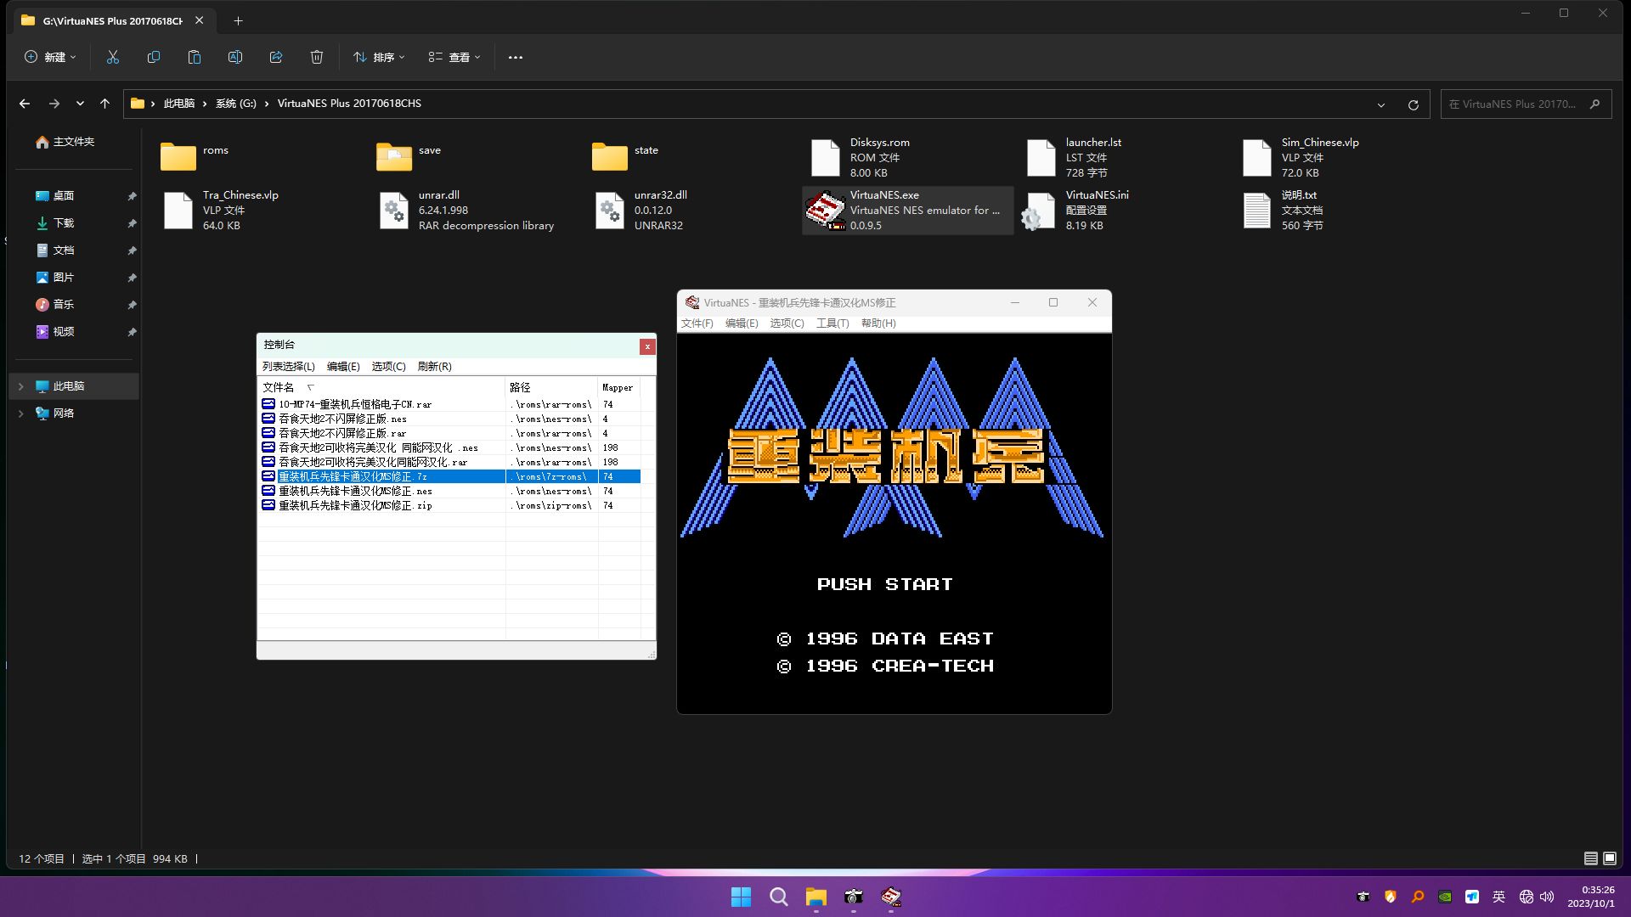Open 选项(C) menu in 控制台 window
The height and width of the screenshot is (917, 1631).
tap(388, 367)
